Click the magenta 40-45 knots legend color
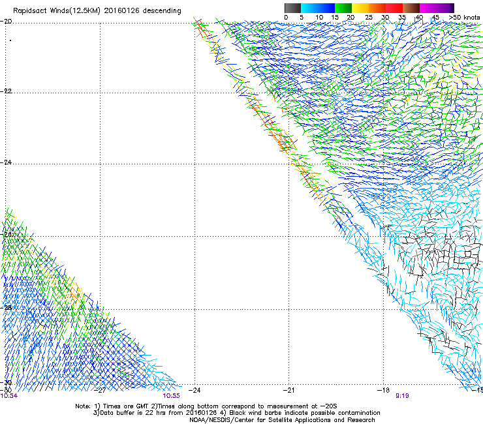This screenshot has width=483, height=424. pos(428,8)
